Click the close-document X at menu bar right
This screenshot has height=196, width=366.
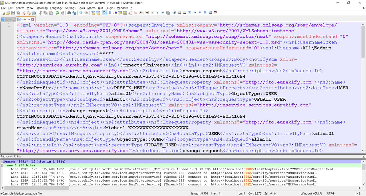point(364,8)
